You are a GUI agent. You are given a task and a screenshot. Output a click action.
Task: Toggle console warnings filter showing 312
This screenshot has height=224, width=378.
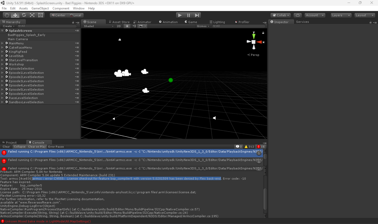pos(249,147)
